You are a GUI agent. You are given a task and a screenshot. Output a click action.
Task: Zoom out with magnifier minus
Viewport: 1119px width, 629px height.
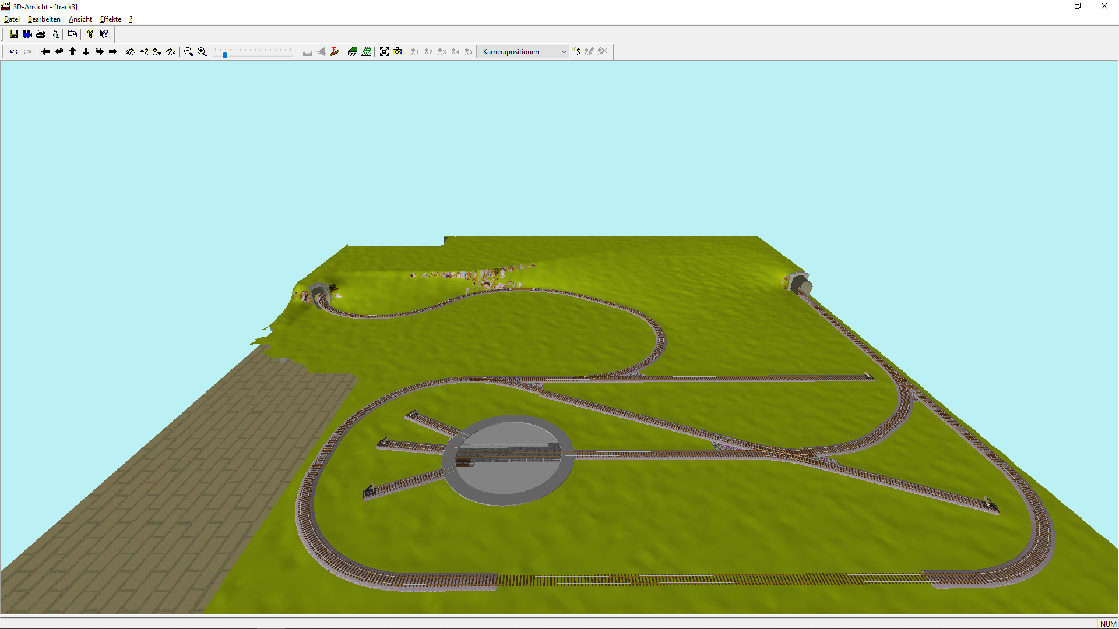[189, 52]
